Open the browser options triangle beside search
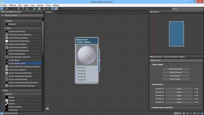The width and height of the screenshot is (204, 115). (2, 15)
